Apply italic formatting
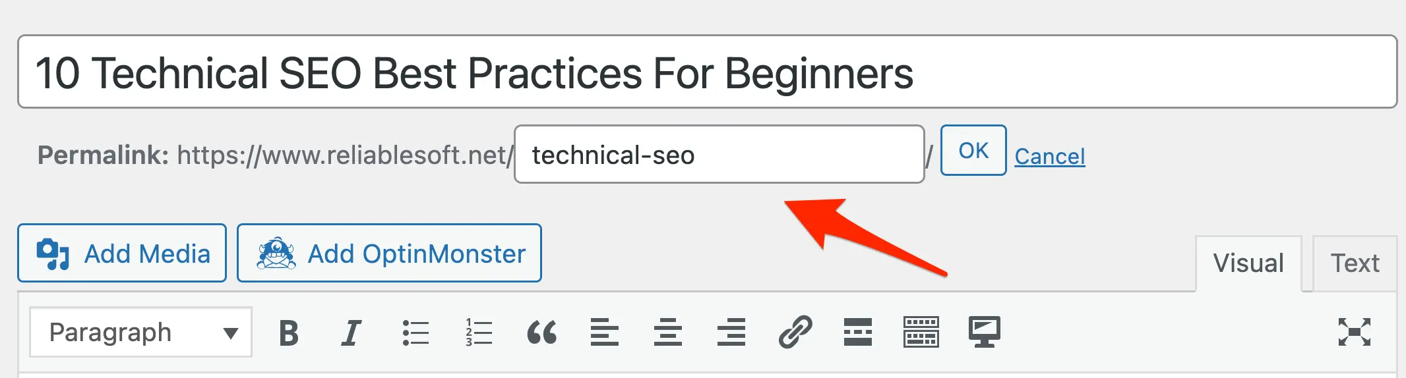Screen dimensions: 1406x378 coord(351,333)
